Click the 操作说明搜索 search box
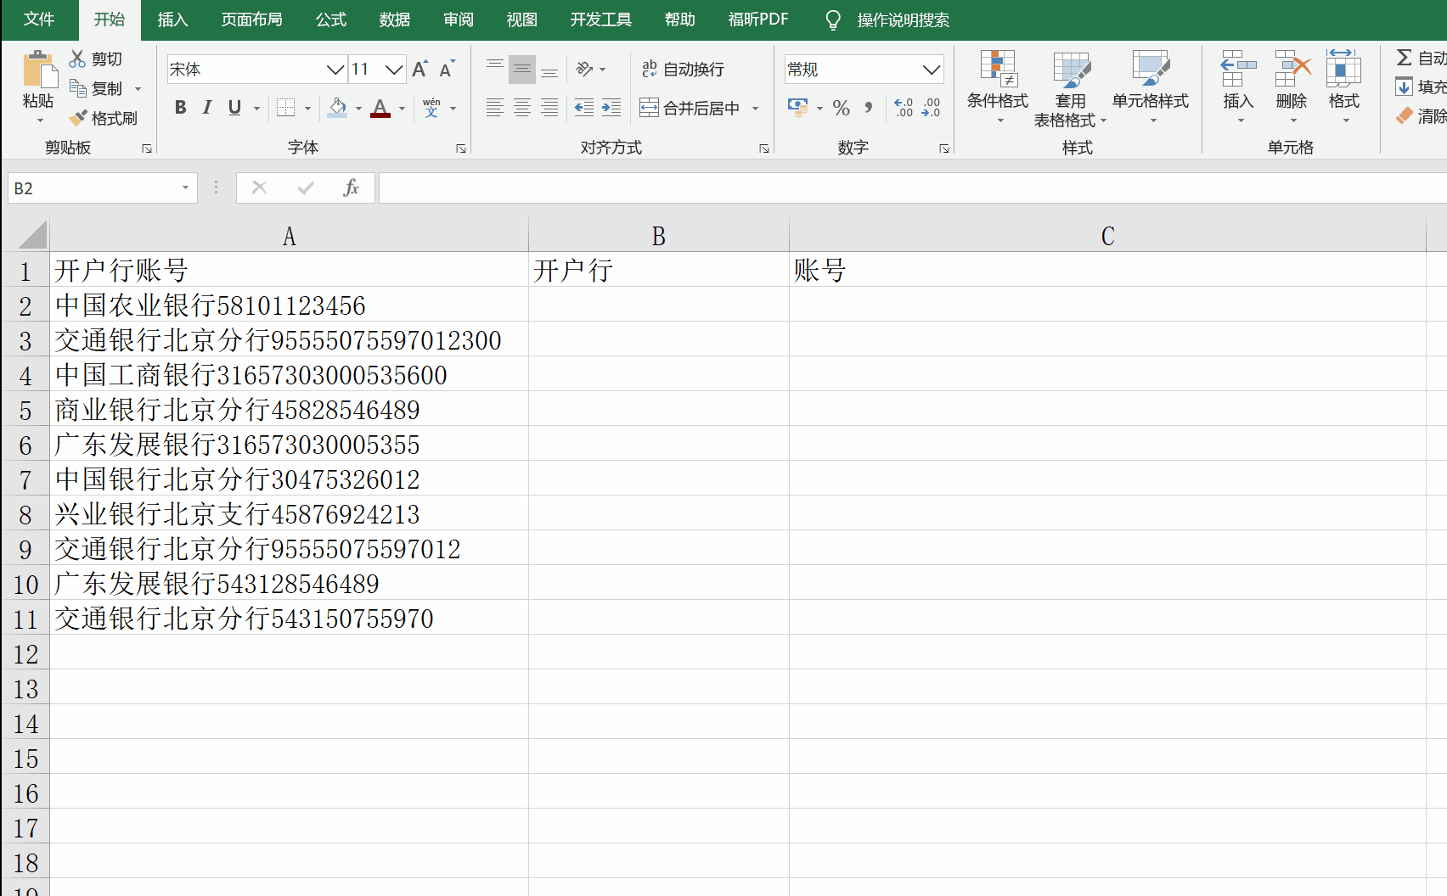Screen dimensions: 1447x896 pos(903,20)
